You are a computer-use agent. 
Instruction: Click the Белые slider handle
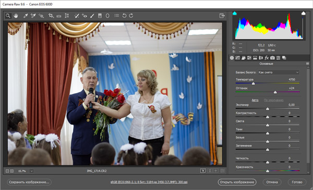(x=268, y=142)
